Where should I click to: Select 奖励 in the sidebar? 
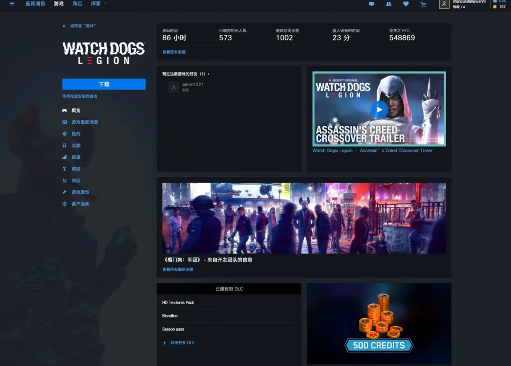(x=76, y=146)
